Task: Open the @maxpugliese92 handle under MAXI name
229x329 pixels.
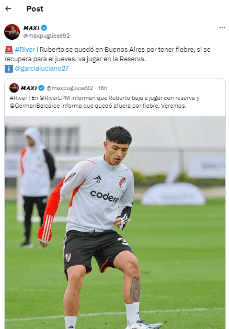Action: 47,36
